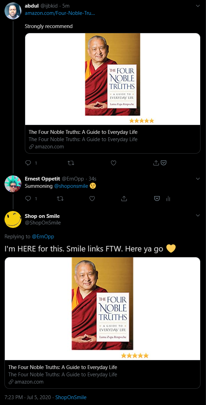Image resolution: width=206 pixels, height=405 pixels.
Task: Open the Shop on Smile tweet menu caret
Action: tap(198, 215)
